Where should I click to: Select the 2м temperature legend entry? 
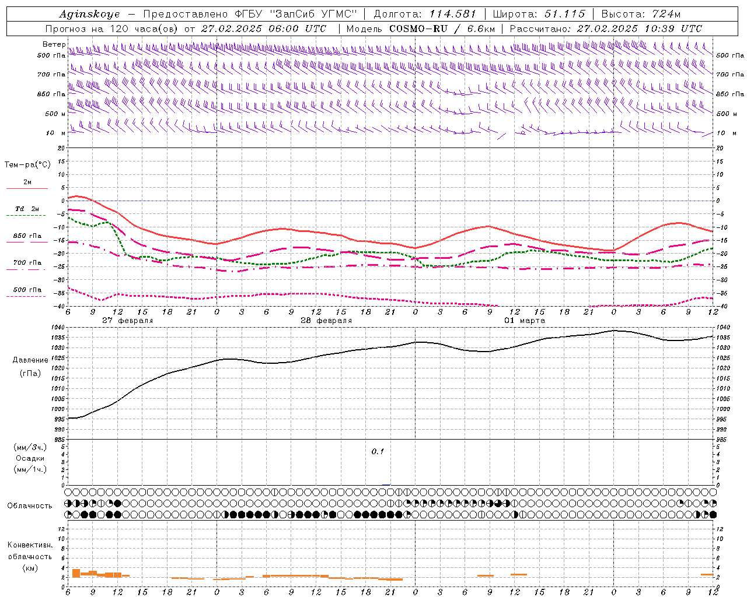(x=27, y=182)
